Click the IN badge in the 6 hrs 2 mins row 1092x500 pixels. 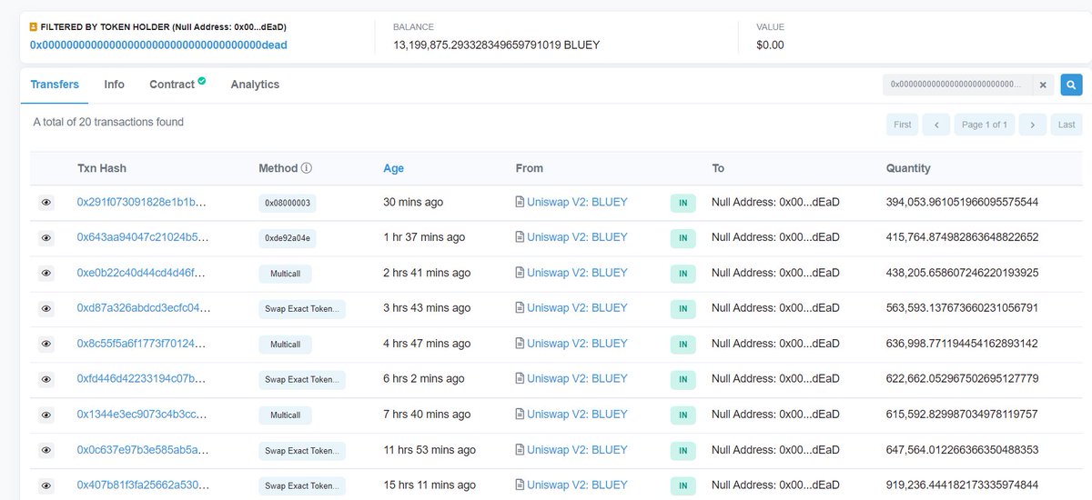683,380
